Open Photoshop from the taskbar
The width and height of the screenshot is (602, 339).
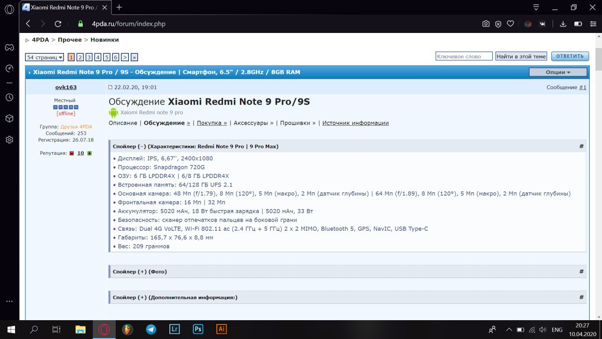(x=198, y=330)
